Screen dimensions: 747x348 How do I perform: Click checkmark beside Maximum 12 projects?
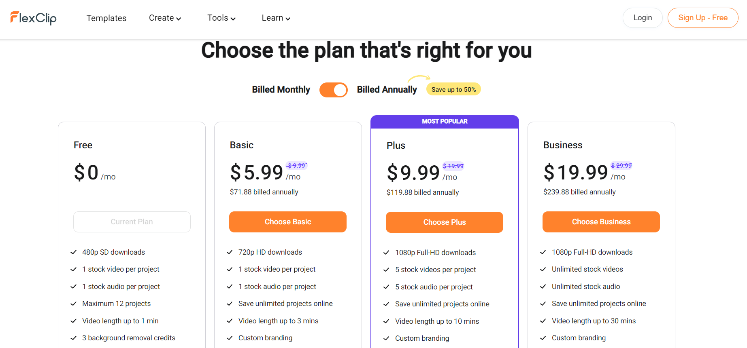click(74, 304)
